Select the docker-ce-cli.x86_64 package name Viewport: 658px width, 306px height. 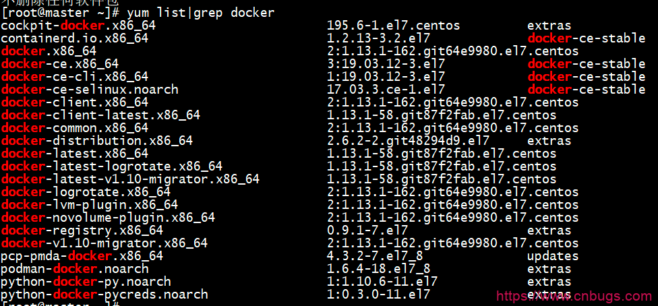(74, 77)
